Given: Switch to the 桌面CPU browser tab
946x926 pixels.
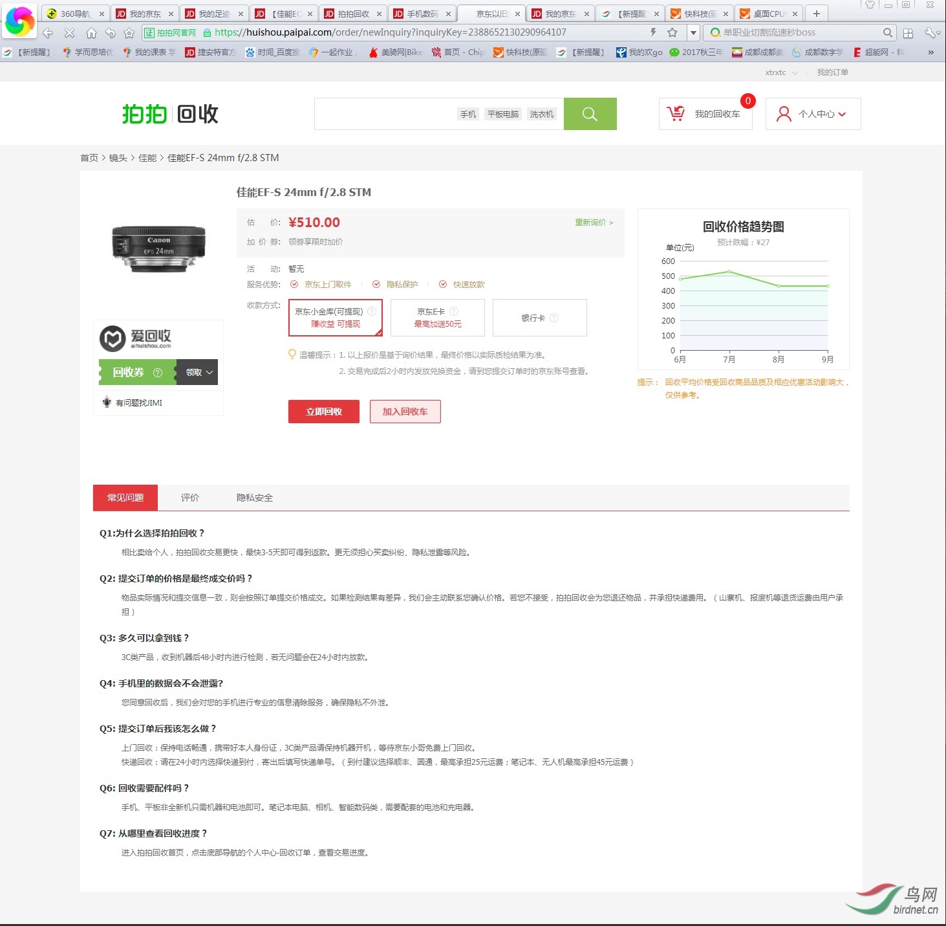Looking at the screenshot, I should point(769,14).
